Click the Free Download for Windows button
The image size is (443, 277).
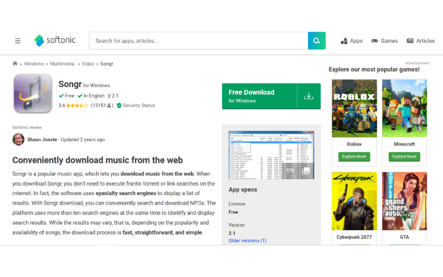(x=259, y=96)
